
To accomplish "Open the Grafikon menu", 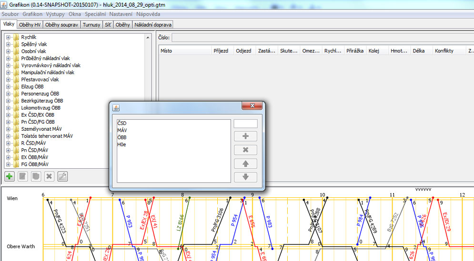I will pyautogui.click(x=32, y=14).
